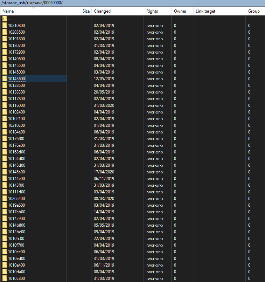
Task: Sort by the Changed column header
Action: point(118,11)
